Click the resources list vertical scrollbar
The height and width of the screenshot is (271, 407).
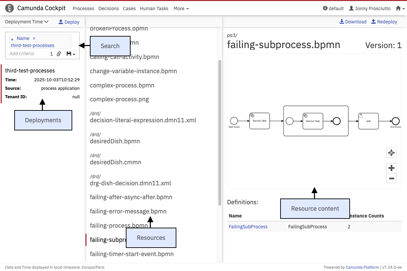[219, 132]
